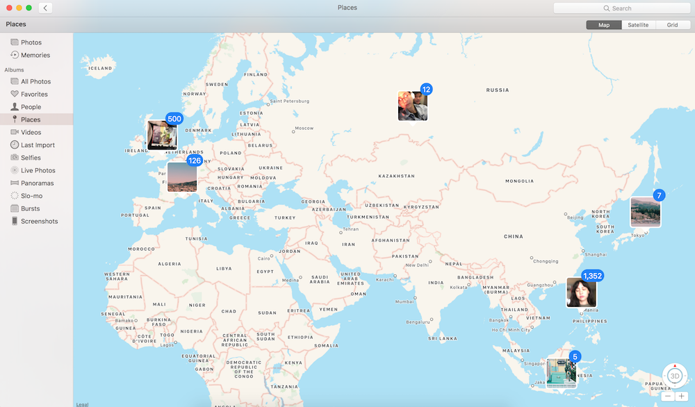
Task: Click the New Delhi city label
Action: coord(417,265)
